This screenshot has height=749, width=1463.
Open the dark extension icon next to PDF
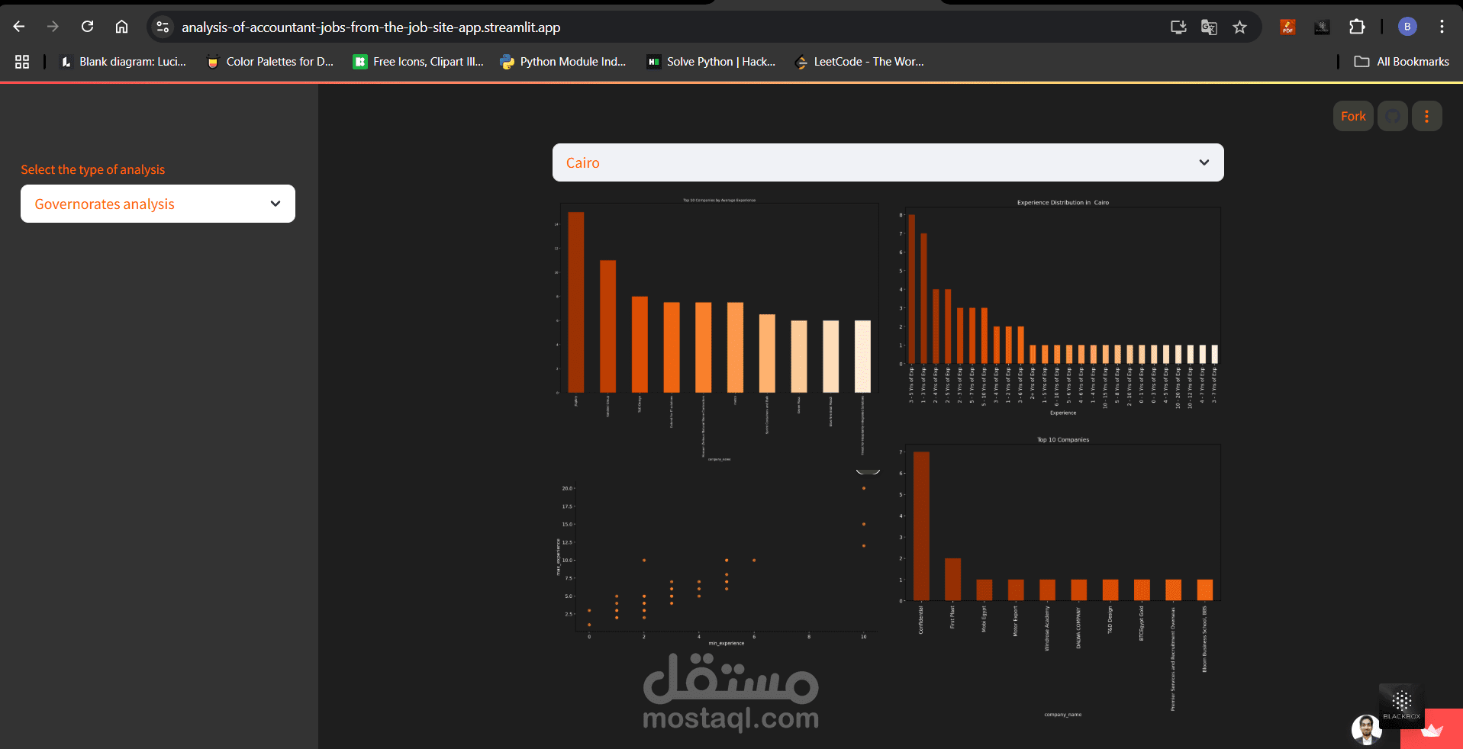tap(1322, 27)
